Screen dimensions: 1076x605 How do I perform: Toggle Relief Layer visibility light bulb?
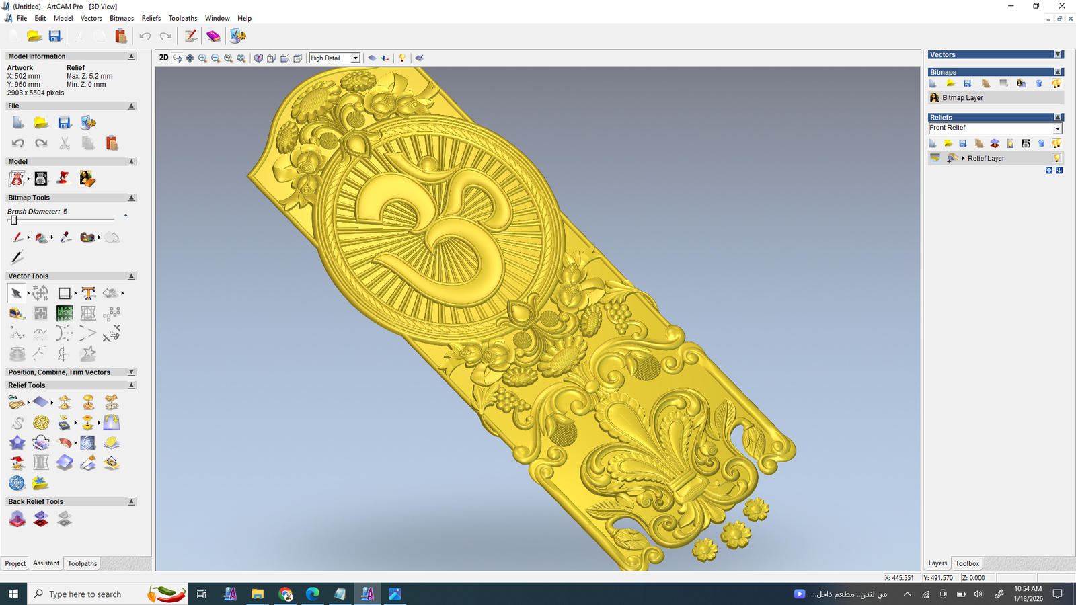(1056, 159)
